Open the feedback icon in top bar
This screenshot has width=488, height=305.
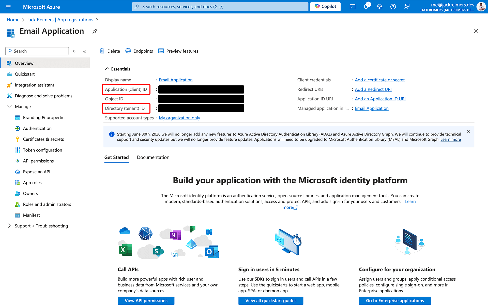click(x=407, y=7)
